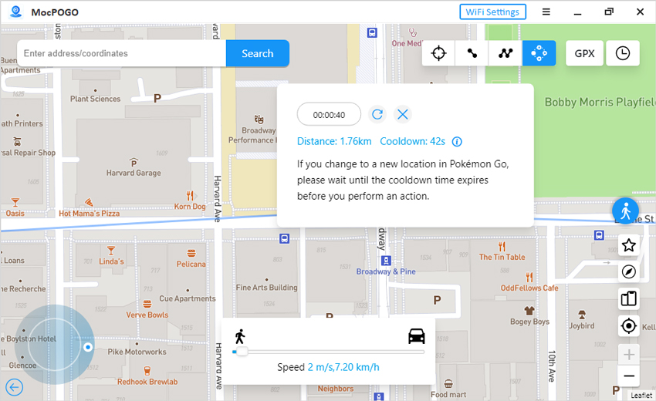This screenshot has height=401, width=656.
Task: Select the multi-spot route mode icon
Action: [506, 53]
